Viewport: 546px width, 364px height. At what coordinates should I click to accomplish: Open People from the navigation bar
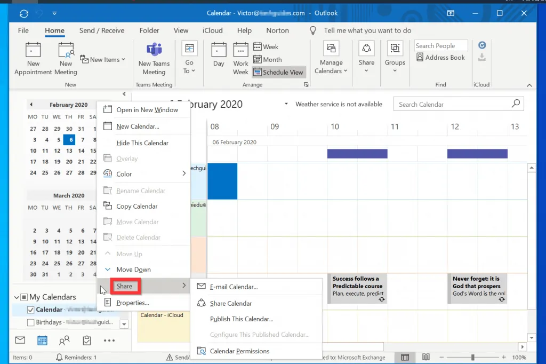64,341
